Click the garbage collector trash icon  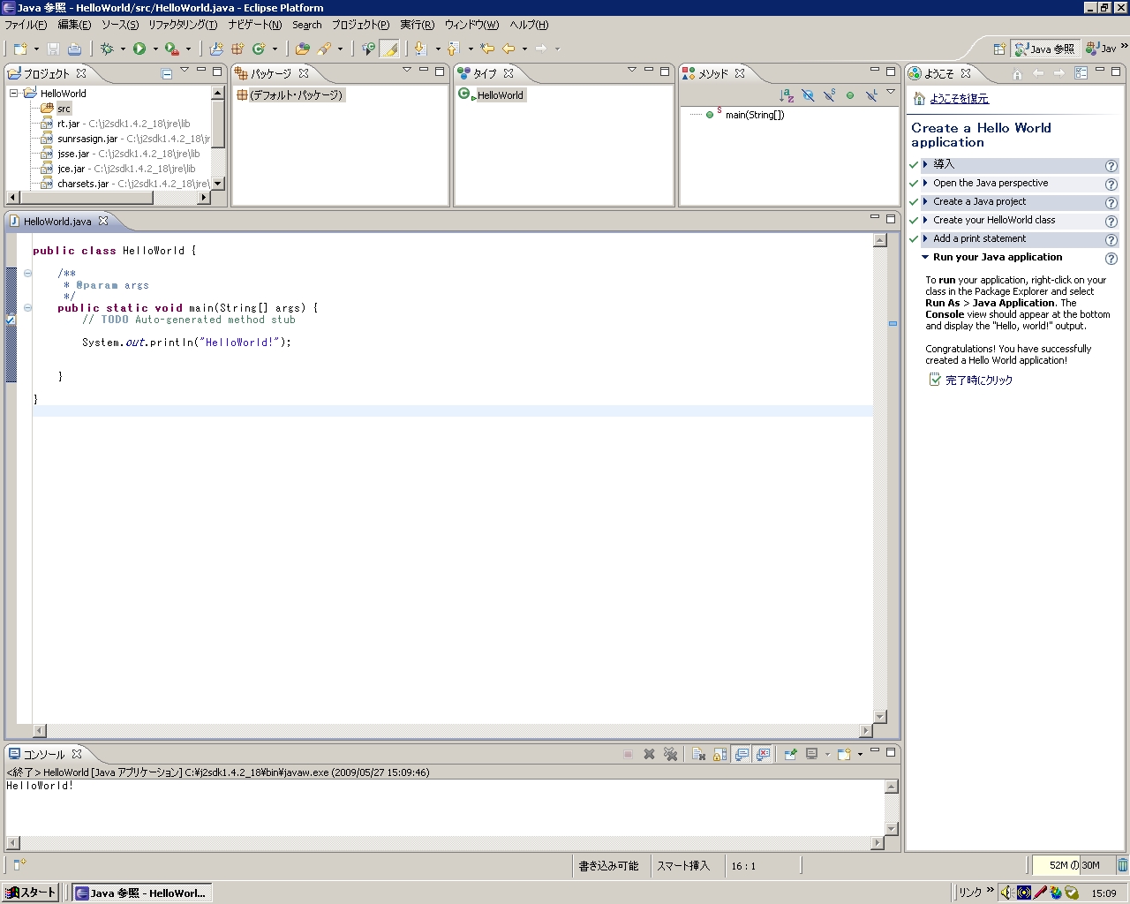click(x=1122, y=865)
